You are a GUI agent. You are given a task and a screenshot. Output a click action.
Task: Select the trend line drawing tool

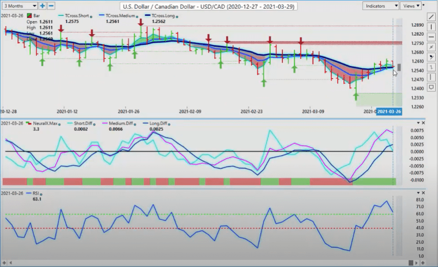click(x=432, y=16)
